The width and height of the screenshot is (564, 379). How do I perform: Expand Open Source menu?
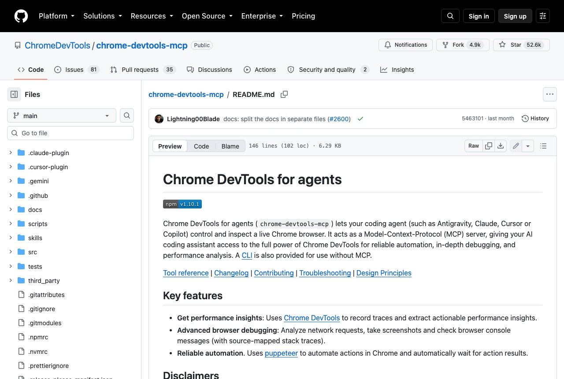(x=207, y=16)
